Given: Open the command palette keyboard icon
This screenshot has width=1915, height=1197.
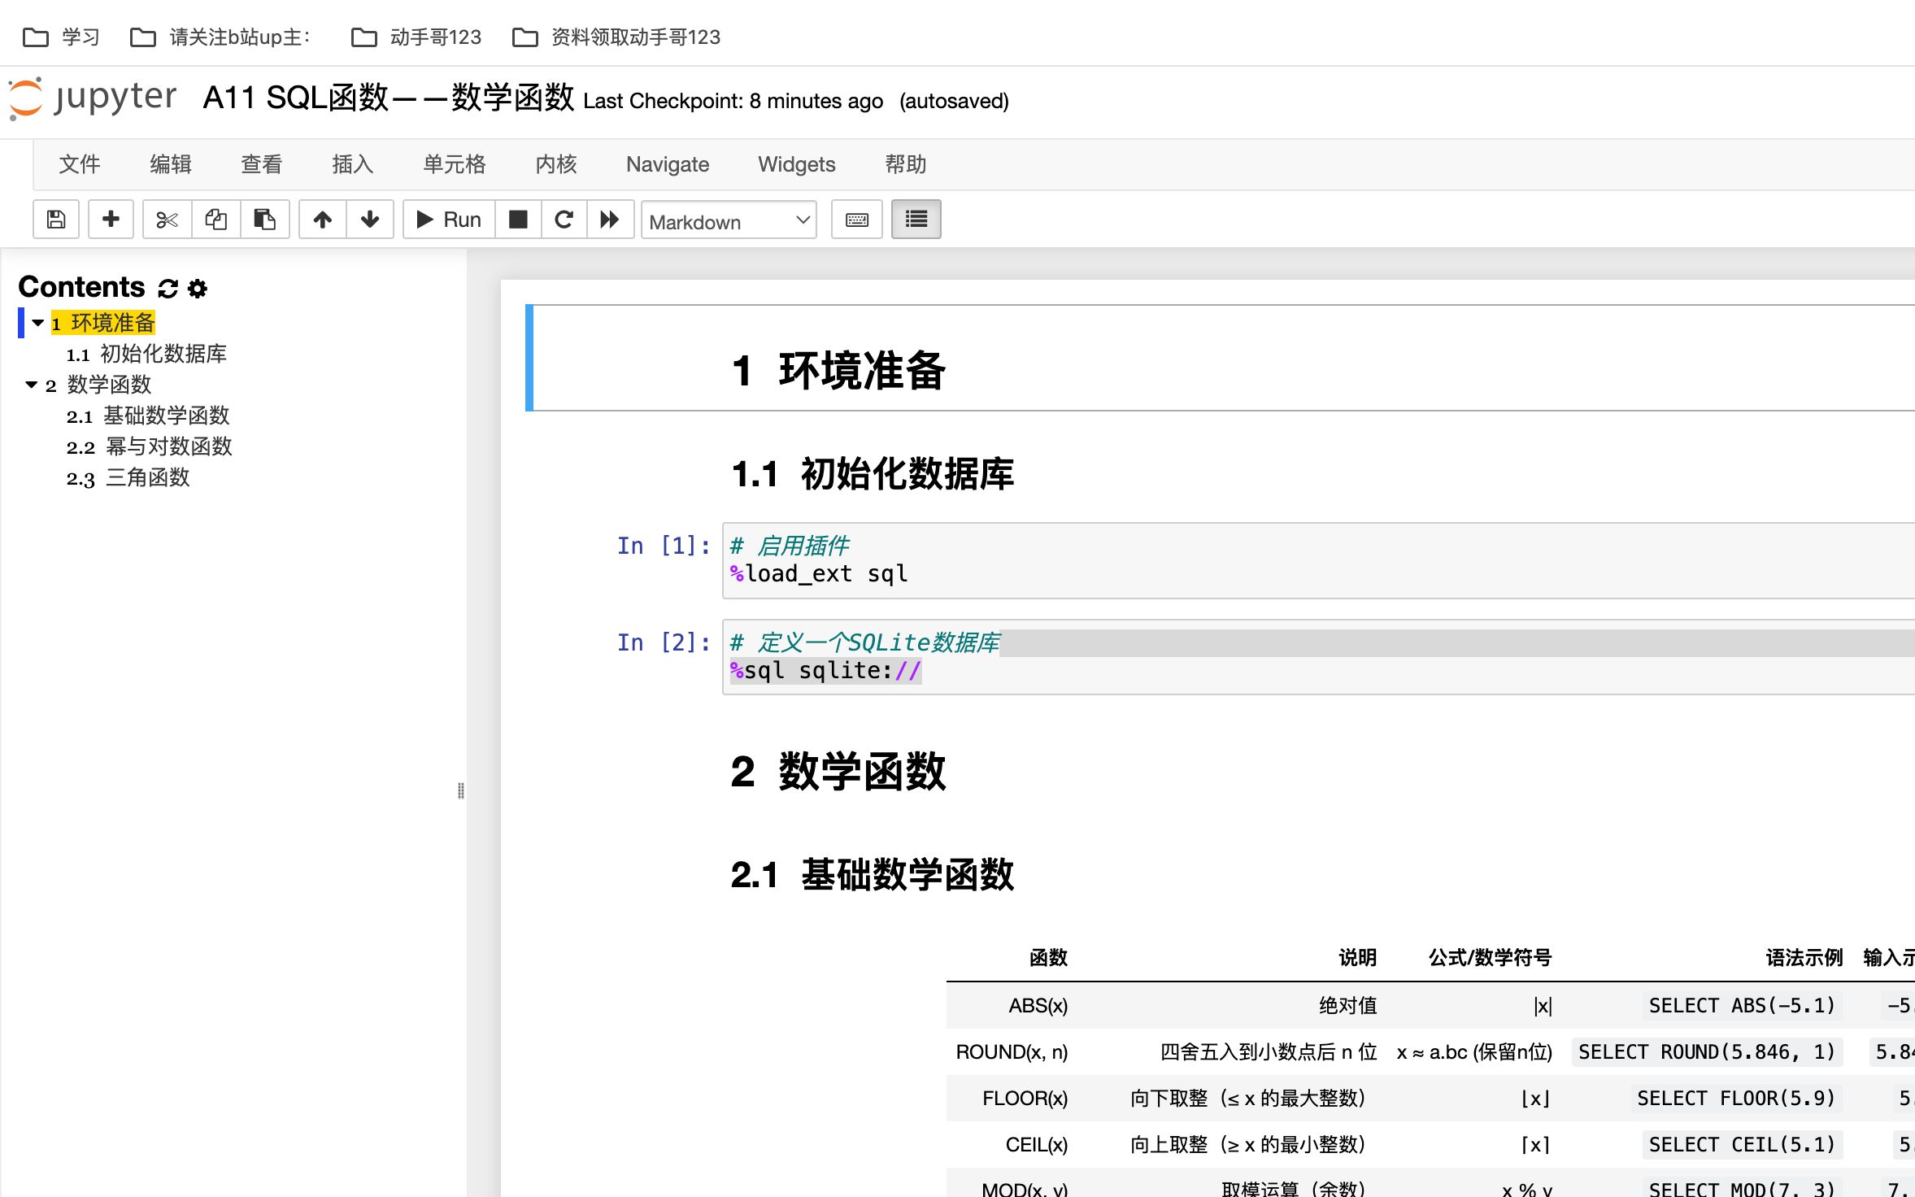Looking at the screenshot, I should pos(856,219).
